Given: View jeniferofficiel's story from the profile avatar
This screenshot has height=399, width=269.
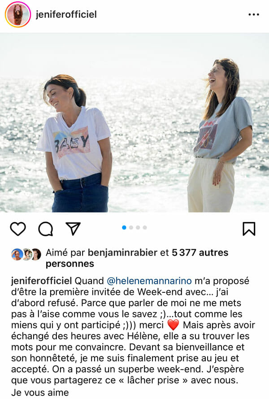Looking at the screenshot, I should tap(18, 14).
